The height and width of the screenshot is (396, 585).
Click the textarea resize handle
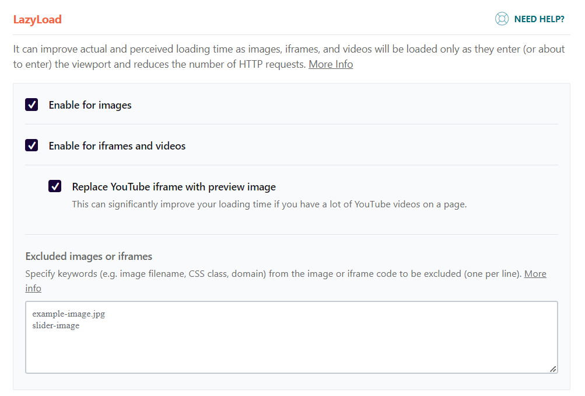coord(553,369)
